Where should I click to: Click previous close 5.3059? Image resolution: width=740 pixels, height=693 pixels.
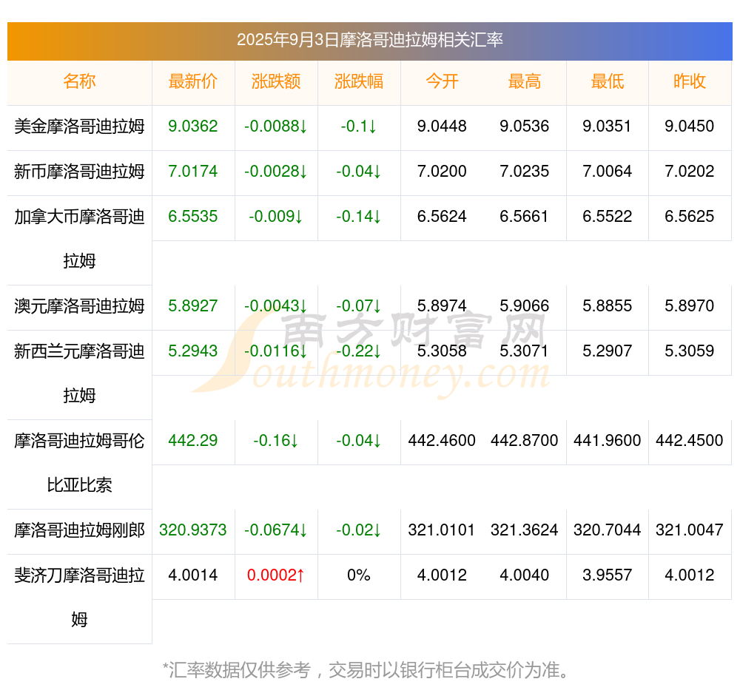point(690,351)
